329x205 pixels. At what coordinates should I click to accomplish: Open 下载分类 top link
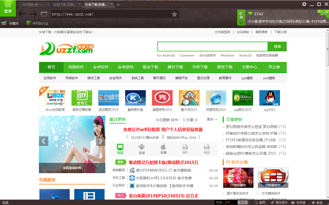pos(280,32)
